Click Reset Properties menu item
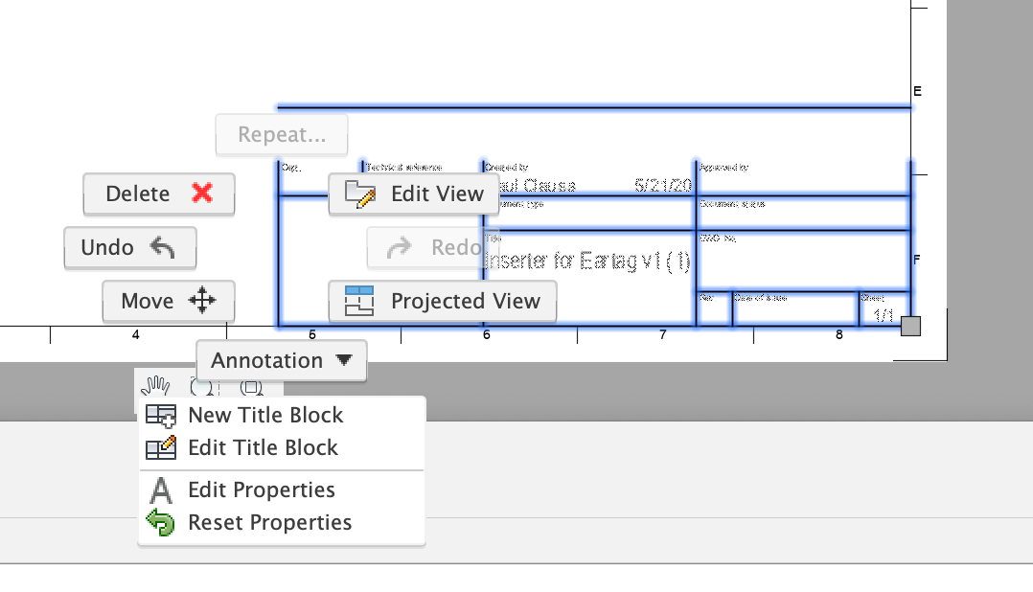This screenshot has width=1033, height=592. click(269, 522)
